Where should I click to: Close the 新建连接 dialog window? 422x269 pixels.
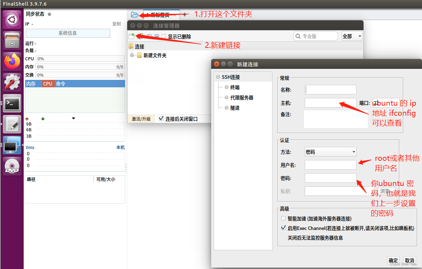(x=216, y=64)
